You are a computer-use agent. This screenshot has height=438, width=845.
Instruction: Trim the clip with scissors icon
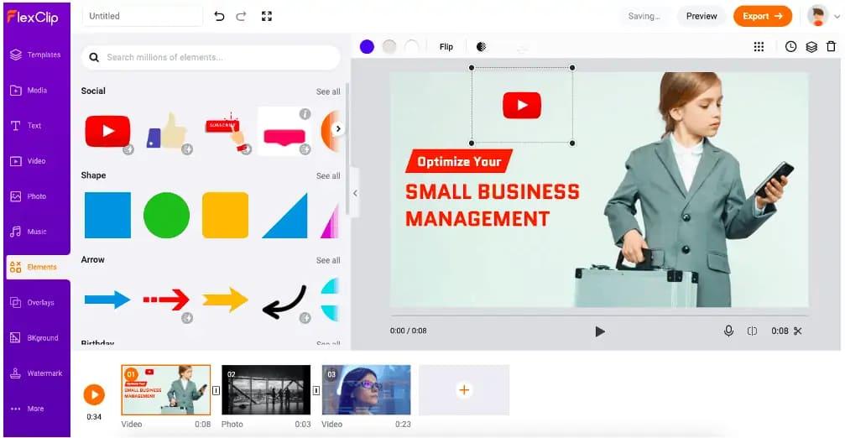798,331
